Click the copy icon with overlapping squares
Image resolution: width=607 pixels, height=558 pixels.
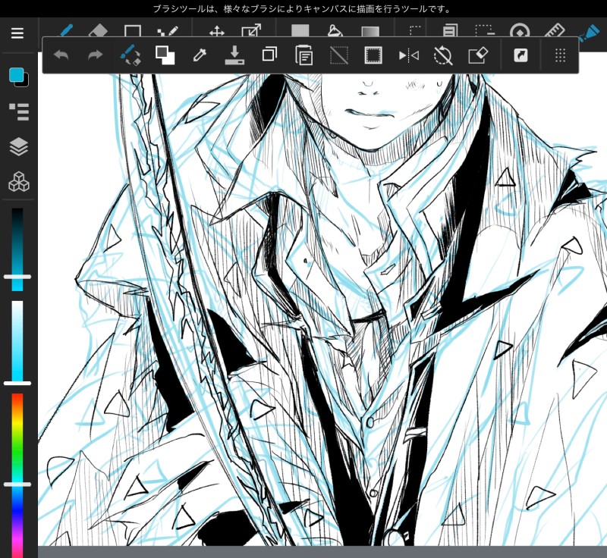tap(269, 55)
